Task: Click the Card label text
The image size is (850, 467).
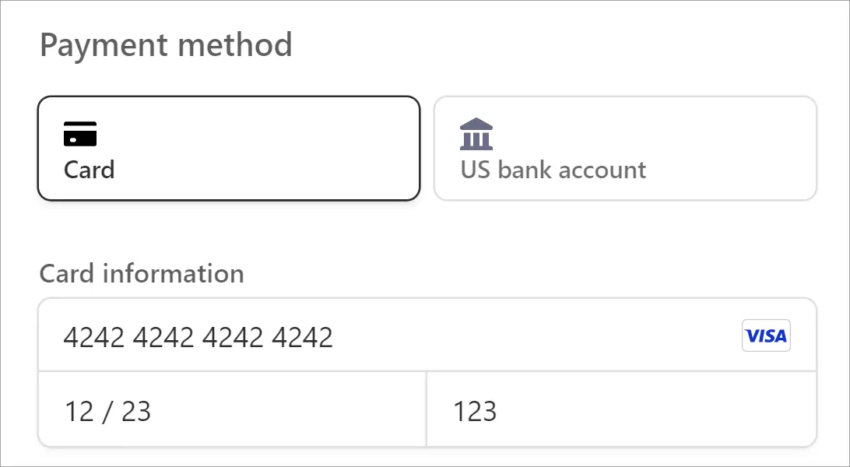Action: tap(89, 170)
